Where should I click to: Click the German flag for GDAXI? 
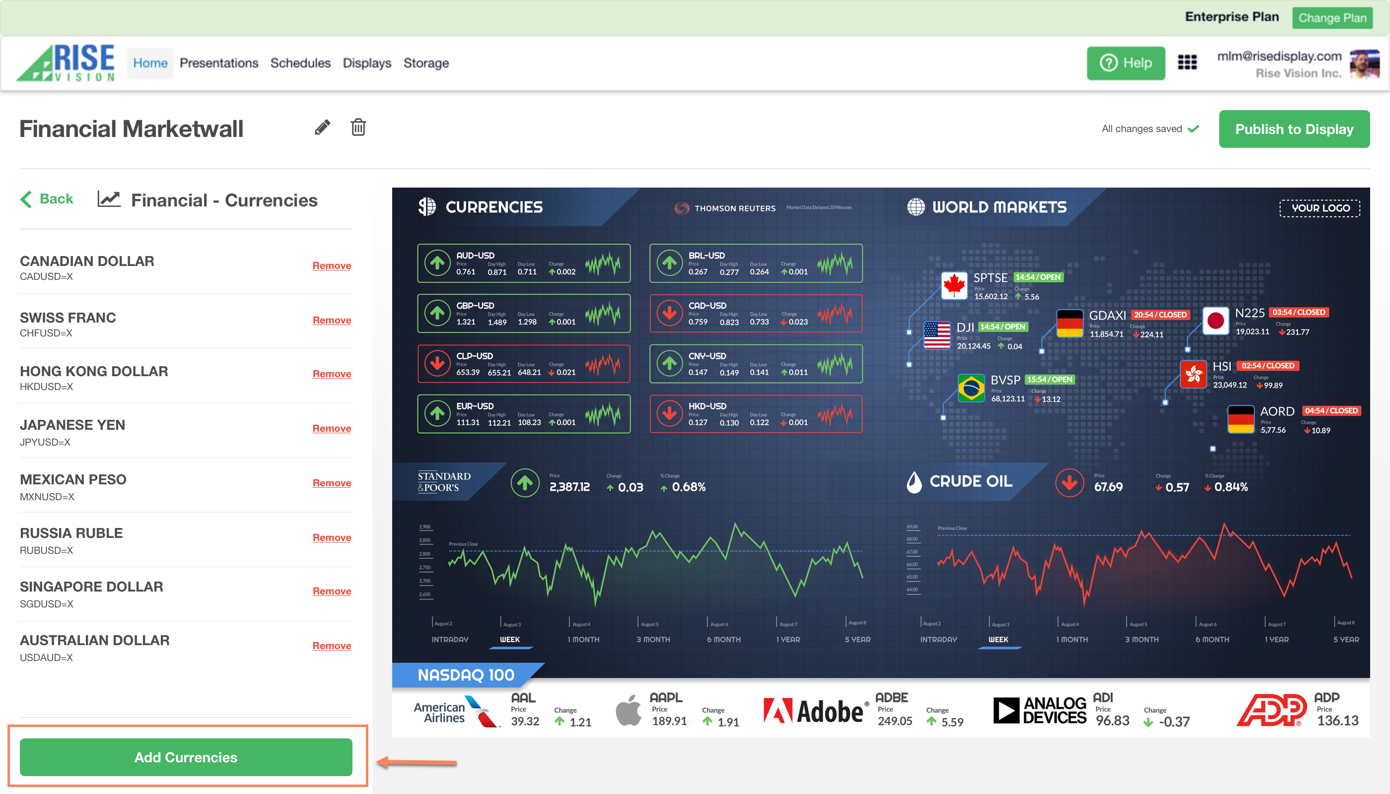click(x=1069, y=324)
